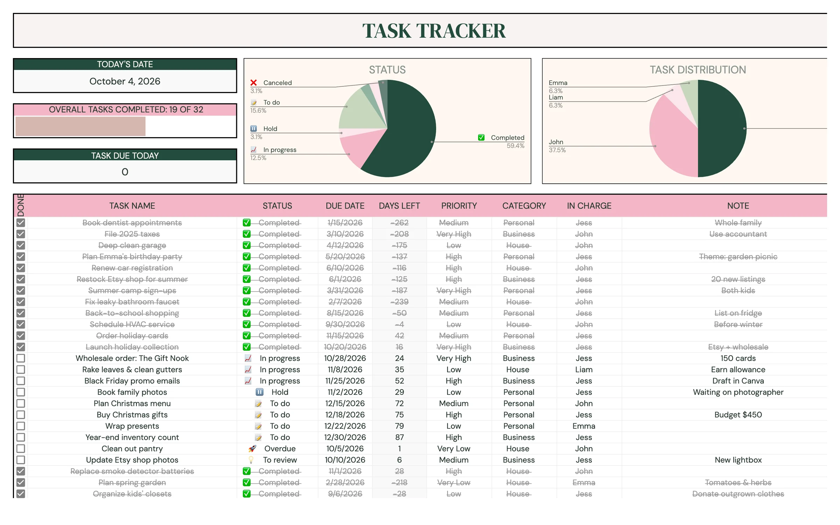The height and width of the screenshot is (525, 840).
Task: Click the lightbulb icon for Update Etsy shop photos
Action: tap(251, 460)
